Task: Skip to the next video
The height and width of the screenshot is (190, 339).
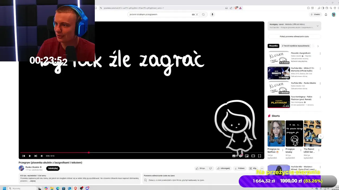Action: [36, 156]
